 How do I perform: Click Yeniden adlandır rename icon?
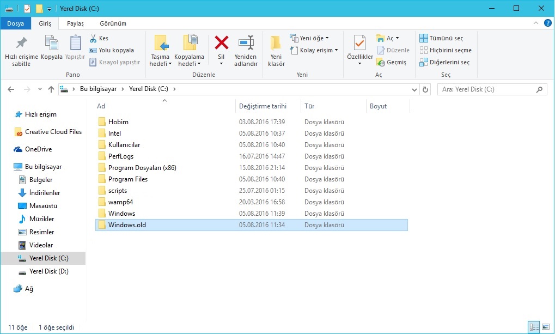coord(246,43)
